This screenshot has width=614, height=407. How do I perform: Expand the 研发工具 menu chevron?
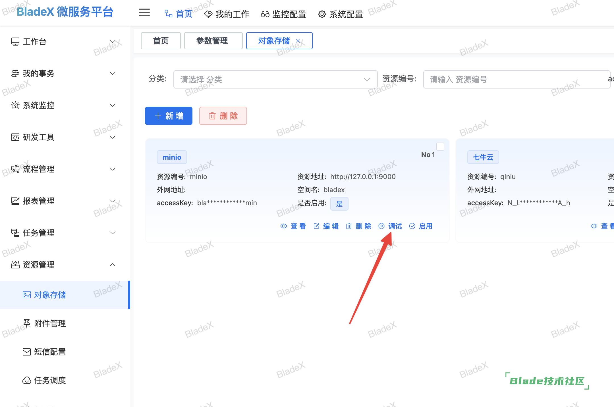pos(113,137)
